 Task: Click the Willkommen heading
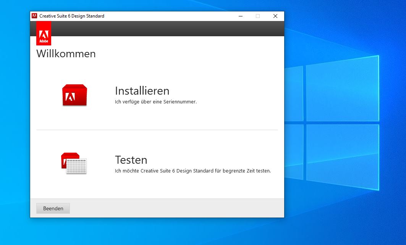click(66, 54)
